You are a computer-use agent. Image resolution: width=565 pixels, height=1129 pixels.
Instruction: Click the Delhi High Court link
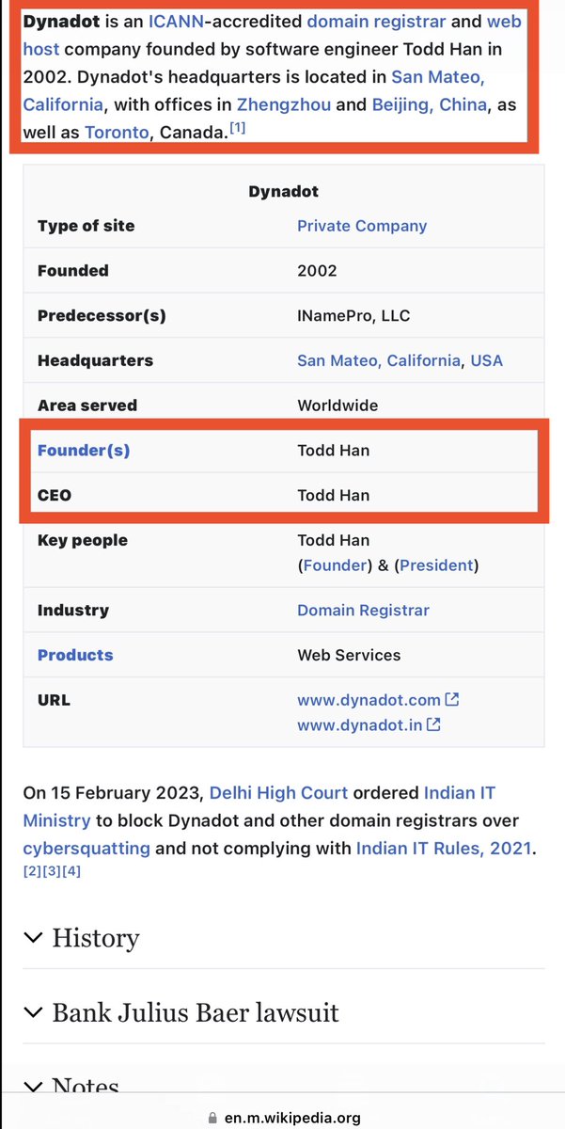pyautogui.click(x=278, y=793)
